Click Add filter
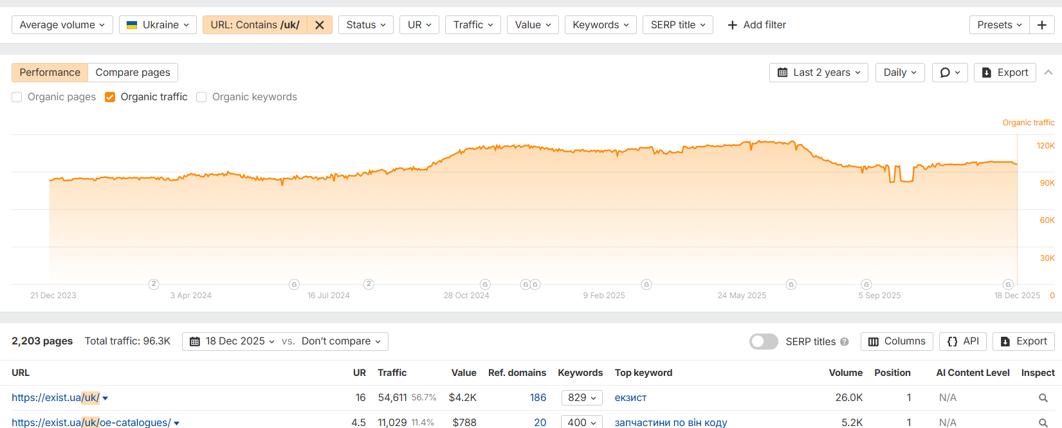The height and width of the screenshot is (428, 1062). point(756,25)
